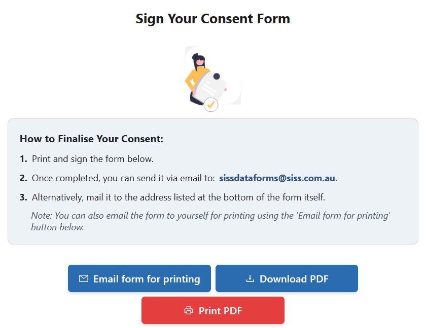Image resolution: width=426 pixels, height=328 pixels.
Task: Click the orange checkmark badge on the illustration
Action: click(211, 105)
